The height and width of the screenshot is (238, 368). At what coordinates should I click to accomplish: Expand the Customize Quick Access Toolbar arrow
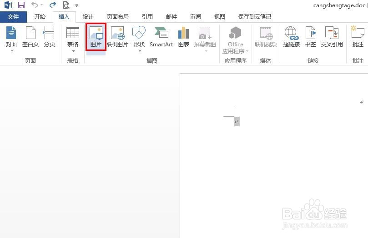click(x=76, y=5)
